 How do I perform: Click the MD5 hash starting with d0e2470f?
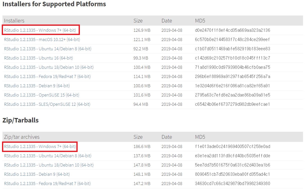(233, 30)
